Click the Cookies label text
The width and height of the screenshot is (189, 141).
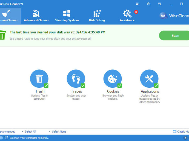(113, 91)
